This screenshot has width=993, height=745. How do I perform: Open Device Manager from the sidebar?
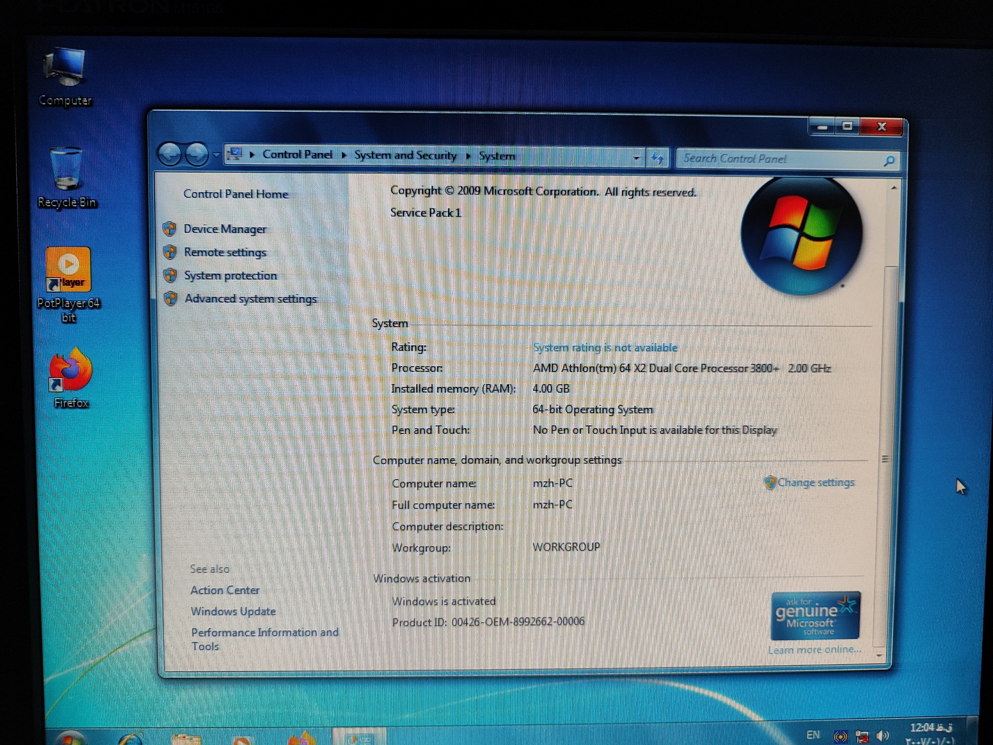[x=225, y=229]
